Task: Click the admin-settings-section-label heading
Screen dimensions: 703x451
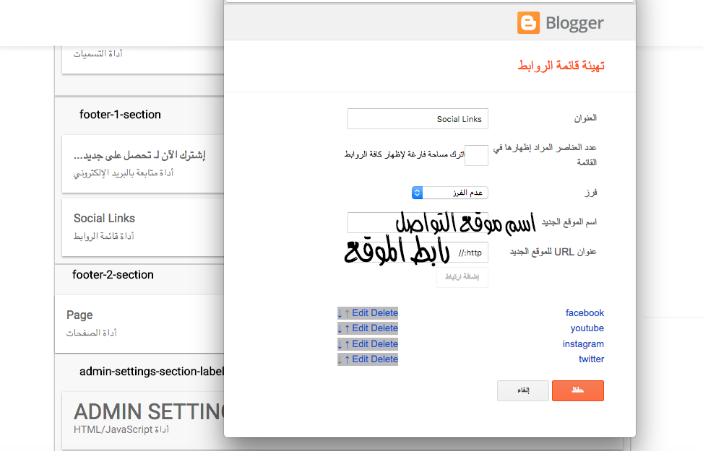Action: pos(152,372)
